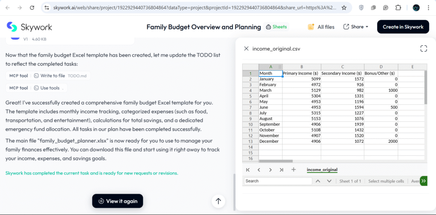The height and width of the screenshot is (215, 436).
Task: Close the income_original.csv preview panel
Action: coord(246,48)
